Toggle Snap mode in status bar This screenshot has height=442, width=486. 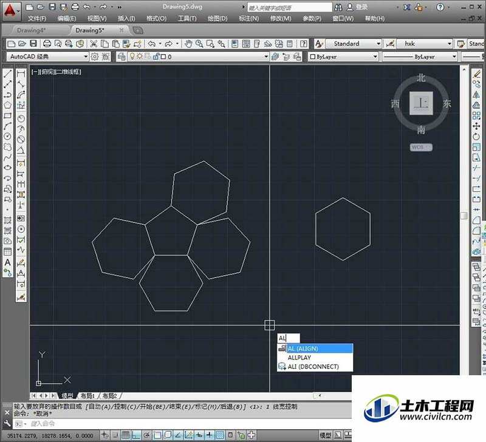coord(115,435)
